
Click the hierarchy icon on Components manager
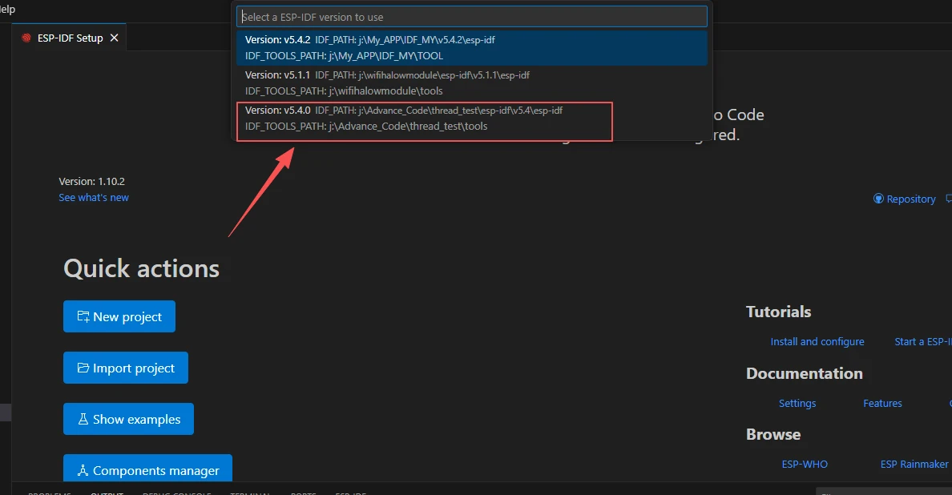(83, 471)
